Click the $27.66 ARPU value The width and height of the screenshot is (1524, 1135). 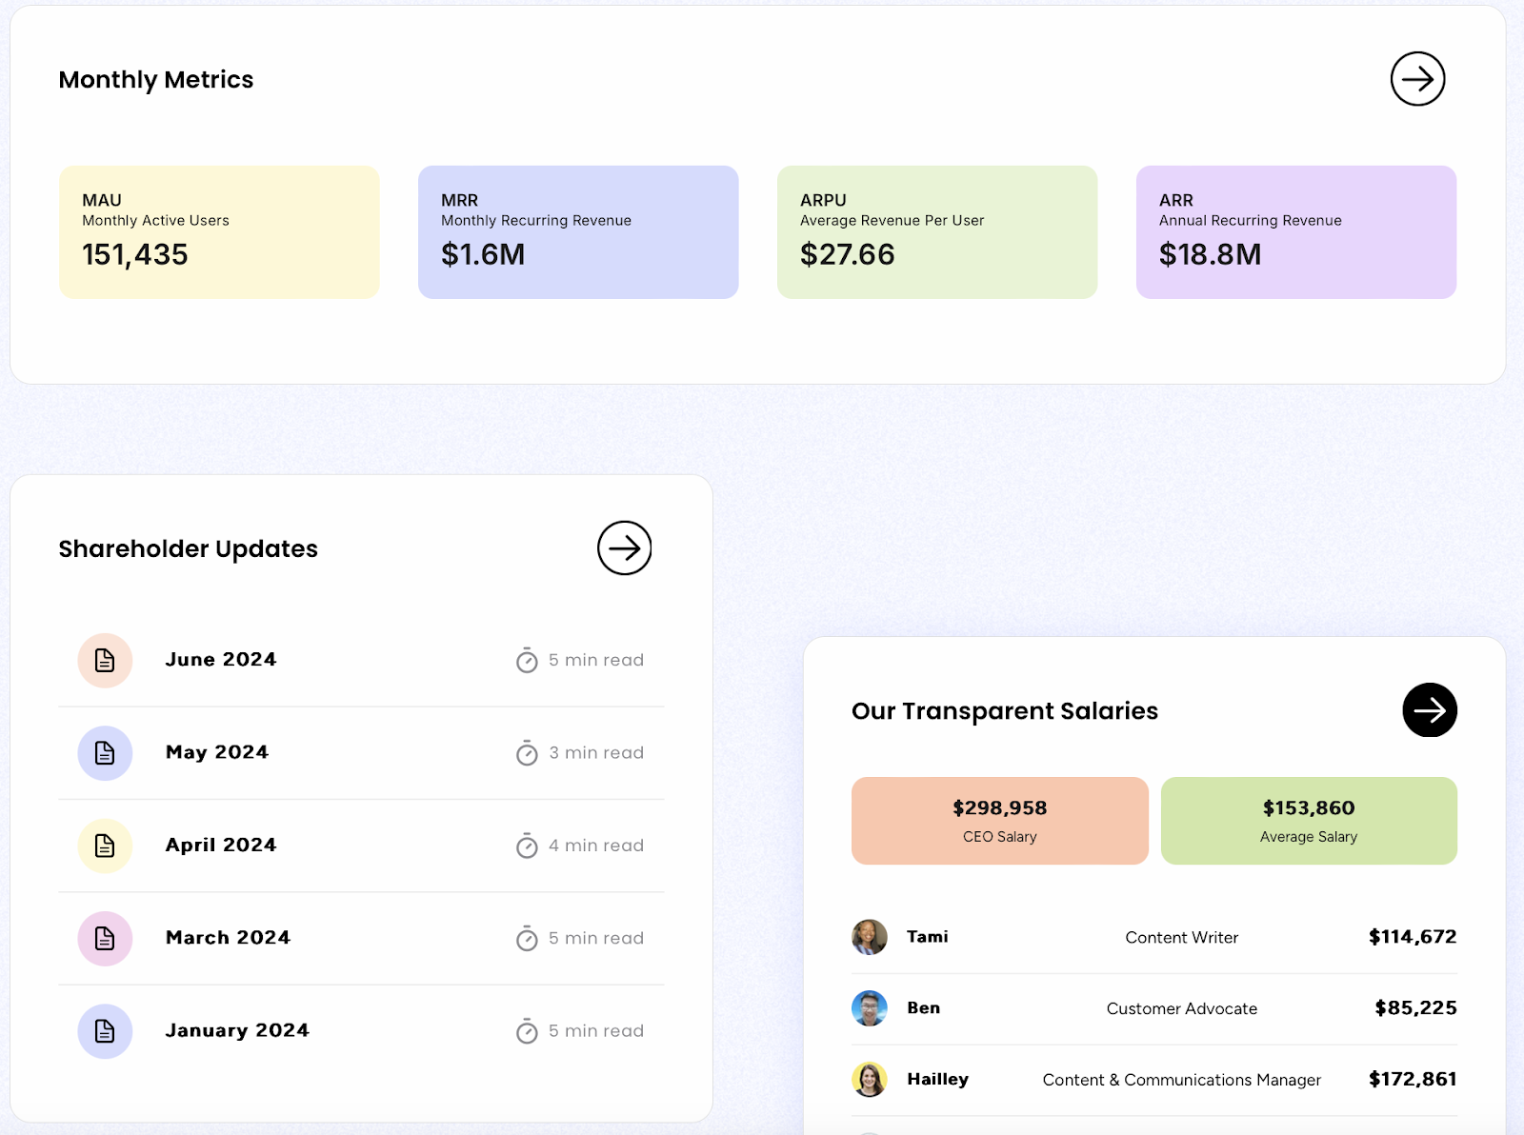(848, 254)
